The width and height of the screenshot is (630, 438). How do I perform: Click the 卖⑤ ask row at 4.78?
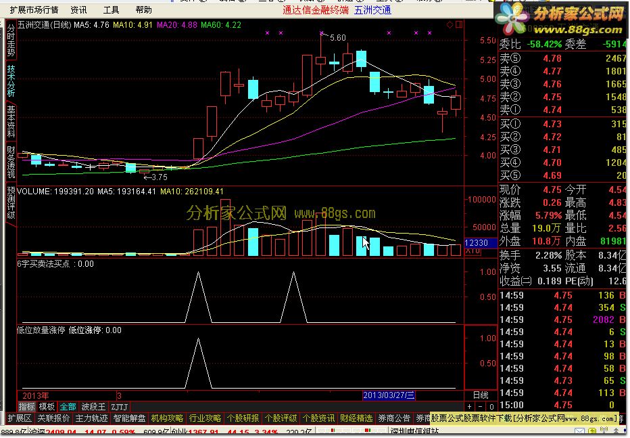tap(563, 58)
